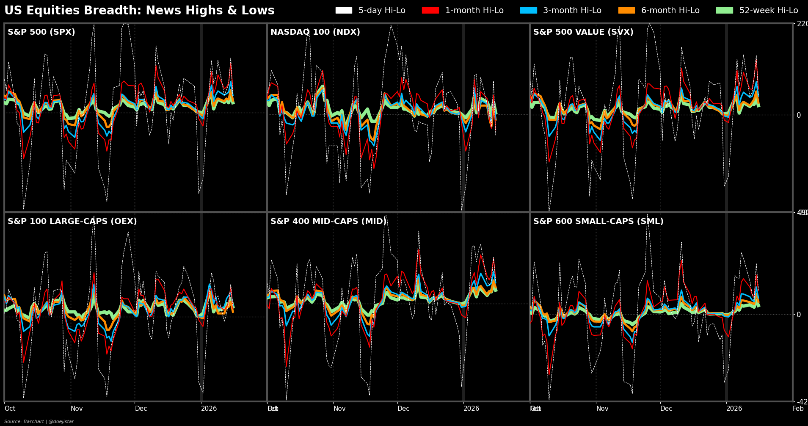Click the 220 label on the y-axis
The height and width of the screenshot is (426, 808).
(802, 24)
